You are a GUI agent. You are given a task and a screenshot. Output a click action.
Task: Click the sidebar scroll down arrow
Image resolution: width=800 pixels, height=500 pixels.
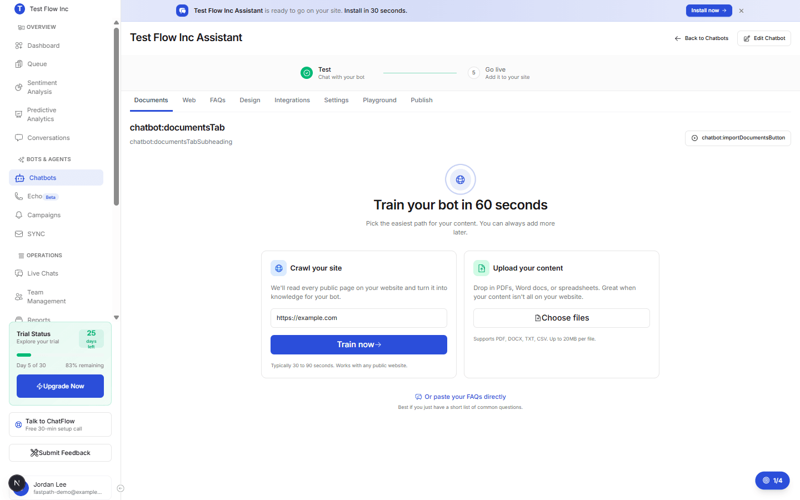point(116,318)
